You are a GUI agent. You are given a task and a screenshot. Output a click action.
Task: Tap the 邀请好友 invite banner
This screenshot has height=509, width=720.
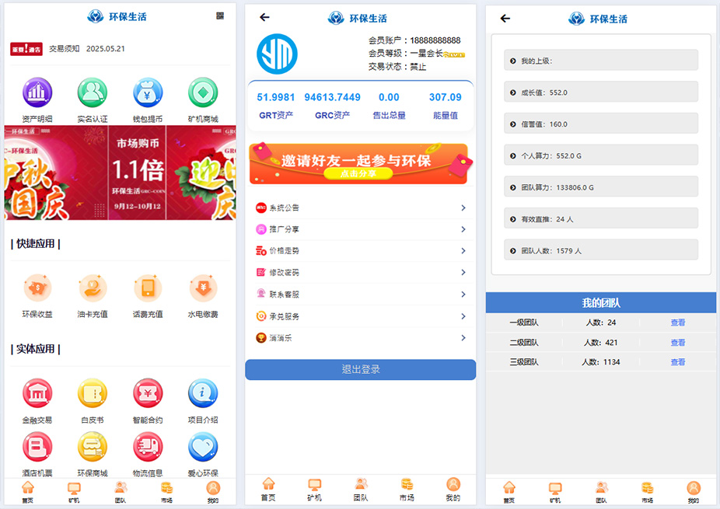(358, 164)
